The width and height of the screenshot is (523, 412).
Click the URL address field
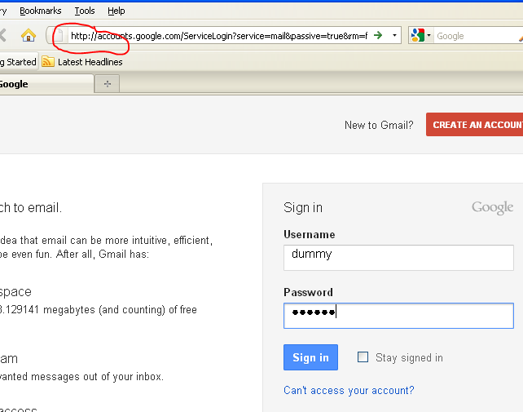(x=219, y=35)
